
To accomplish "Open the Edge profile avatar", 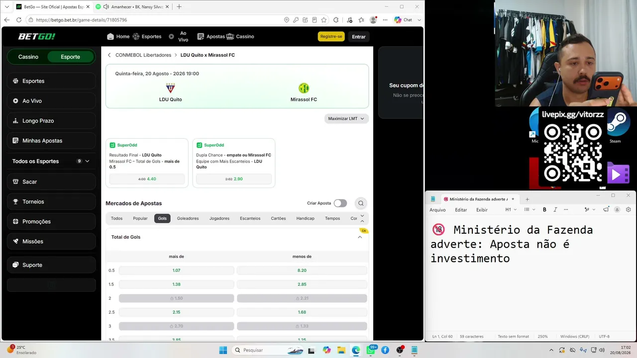I will click(x=372, y=20).
